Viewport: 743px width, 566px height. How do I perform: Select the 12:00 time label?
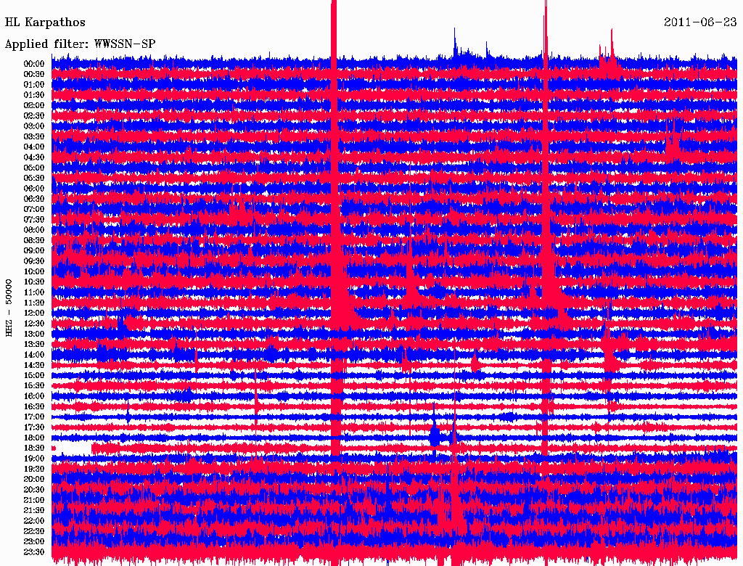34,313
